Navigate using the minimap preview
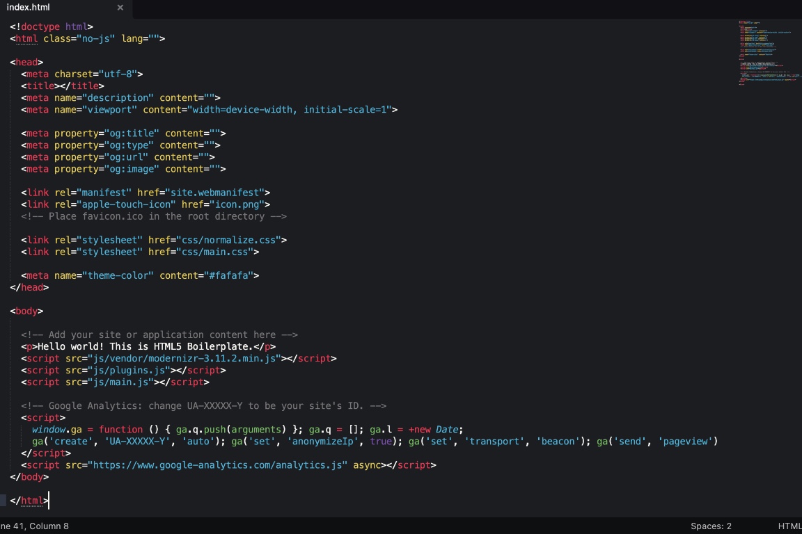802x534 pixels. 769,52
